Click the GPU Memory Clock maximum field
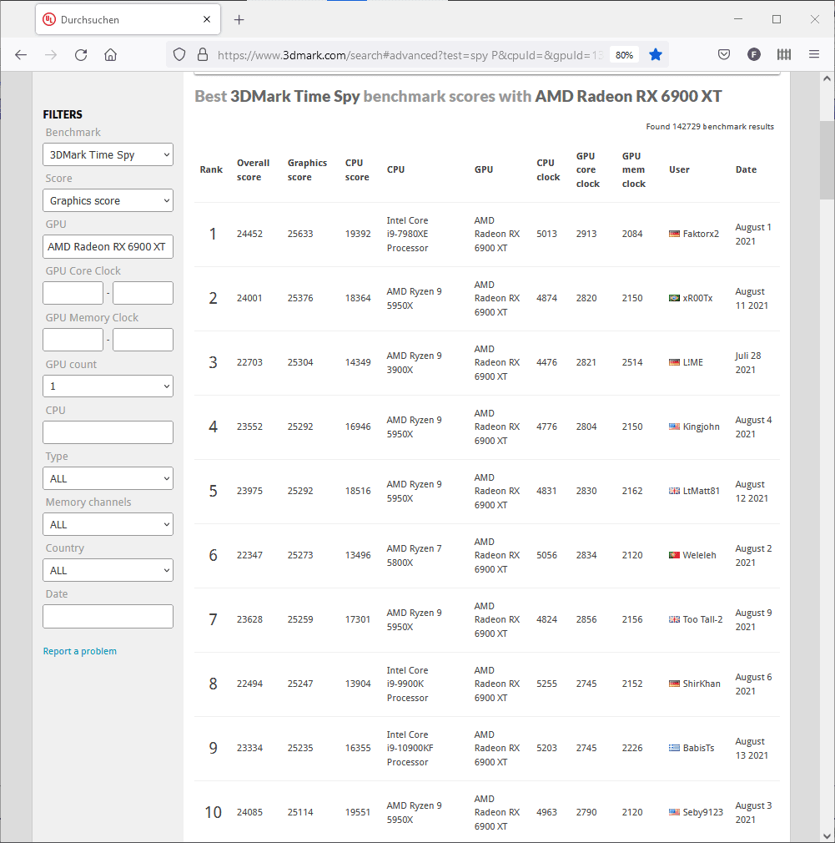Screen dimensions: 835x843 tap(143, 340)
